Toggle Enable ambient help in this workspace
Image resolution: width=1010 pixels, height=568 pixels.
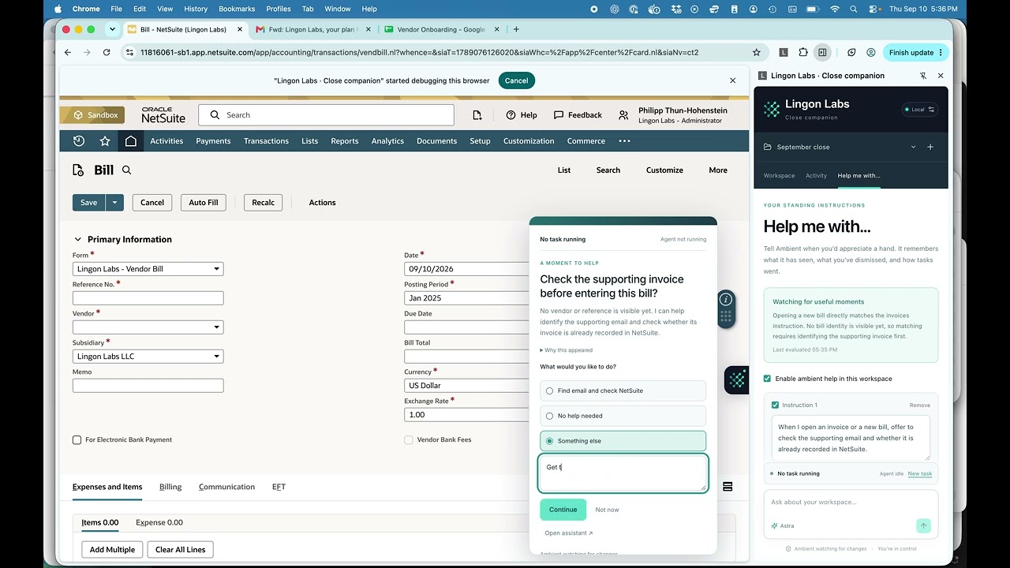pos(767,379)
